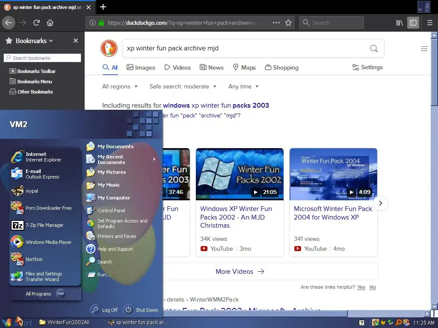Toggle the sidebar button in toolbar
The image size is (438, 328).
[413, 23]
